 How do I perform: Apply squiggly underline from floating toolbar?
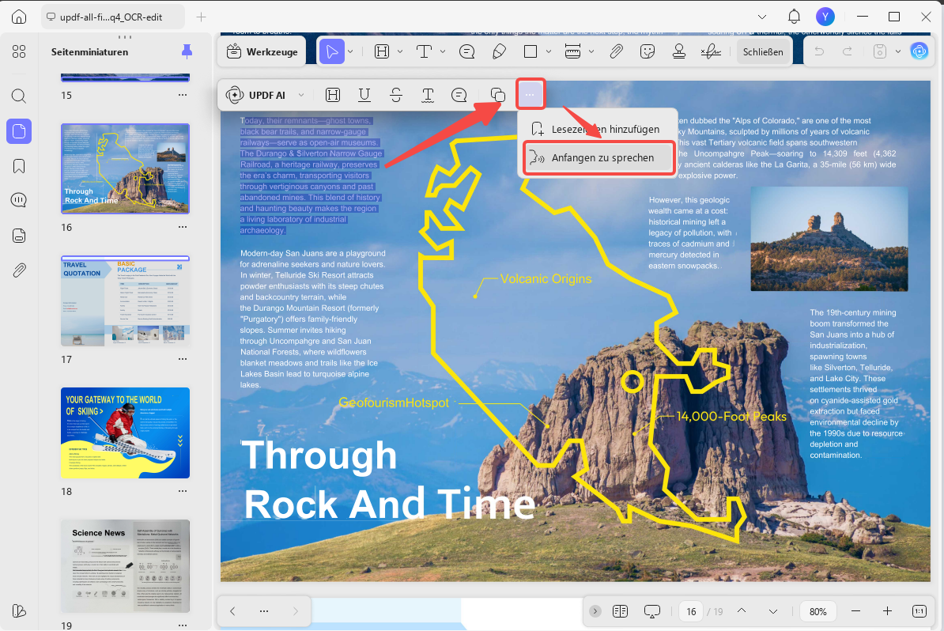click(x=428, y=95)
